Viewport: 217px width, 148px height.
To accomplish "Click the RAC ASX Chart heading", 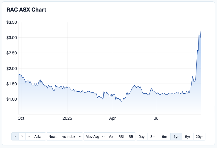I will point(26,10).
